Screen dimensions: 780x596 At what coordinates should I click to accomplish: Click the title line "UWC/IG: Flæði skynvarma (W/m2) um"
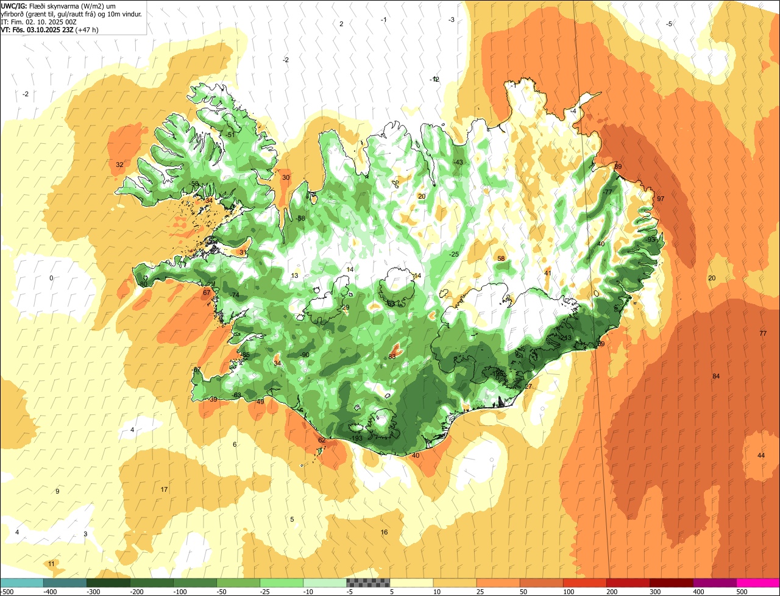click(58, 5)
